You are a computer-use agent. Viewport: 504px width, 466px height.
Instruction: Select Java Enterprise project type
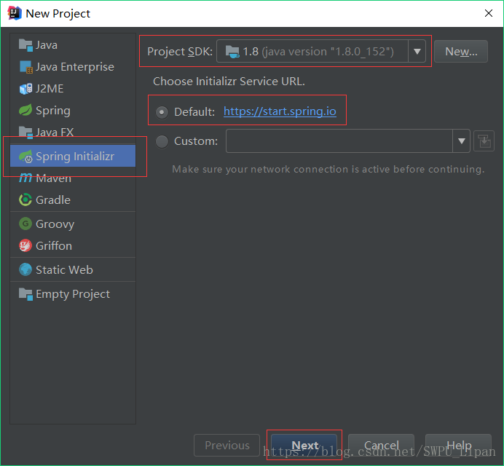[73, 67]
